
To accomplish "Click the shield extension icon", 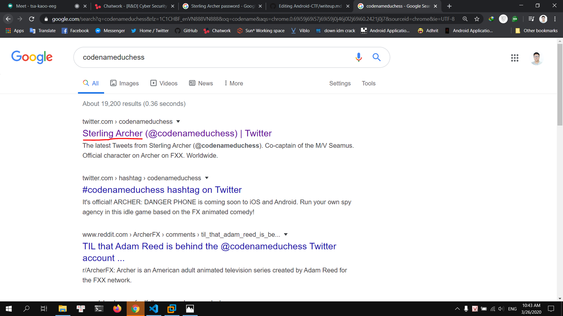I will tap(503, 19).
